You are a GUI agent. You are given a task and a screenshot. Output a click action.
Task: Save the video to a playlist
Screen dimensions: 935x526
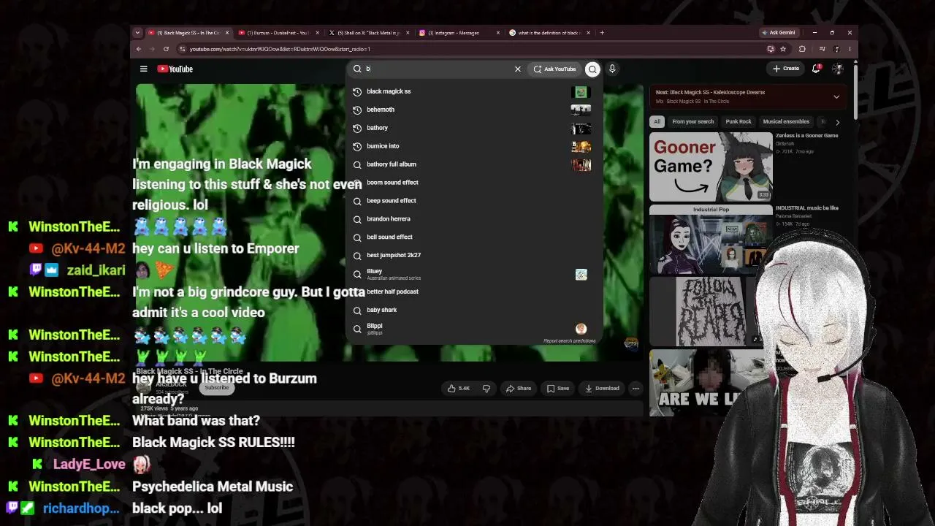558,389
